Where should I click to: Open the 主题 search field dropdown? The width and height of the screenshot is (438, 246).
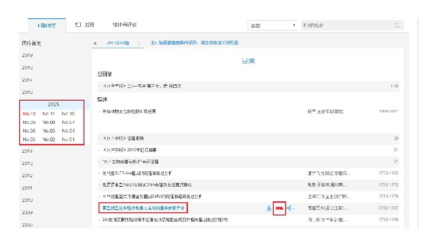(x=272, y=26)
